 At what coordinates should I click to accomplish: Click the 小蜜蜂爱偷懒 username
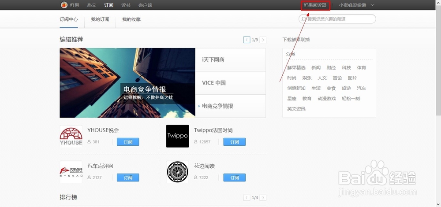click(352, 5)
